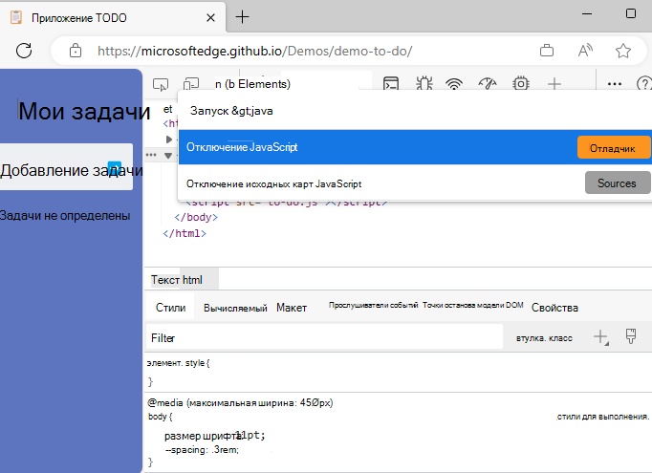Choose Отключение исходных карт JavaScript command
This screenshot has width=652, height=473.
415,183
